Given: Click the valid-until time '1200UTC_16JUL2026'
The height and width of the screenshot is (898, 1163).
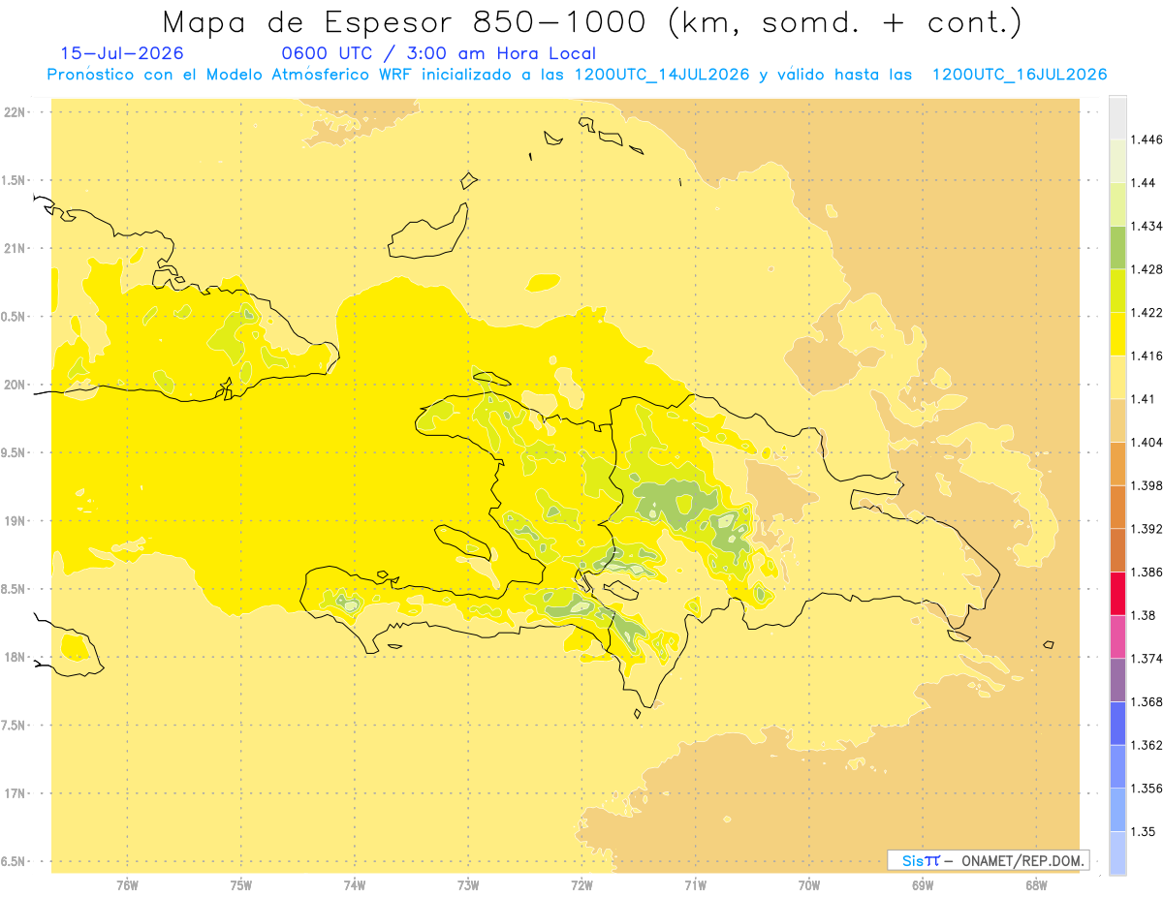Looking at the screenshot, I should pyautogui.click(x=1020, y=75).
